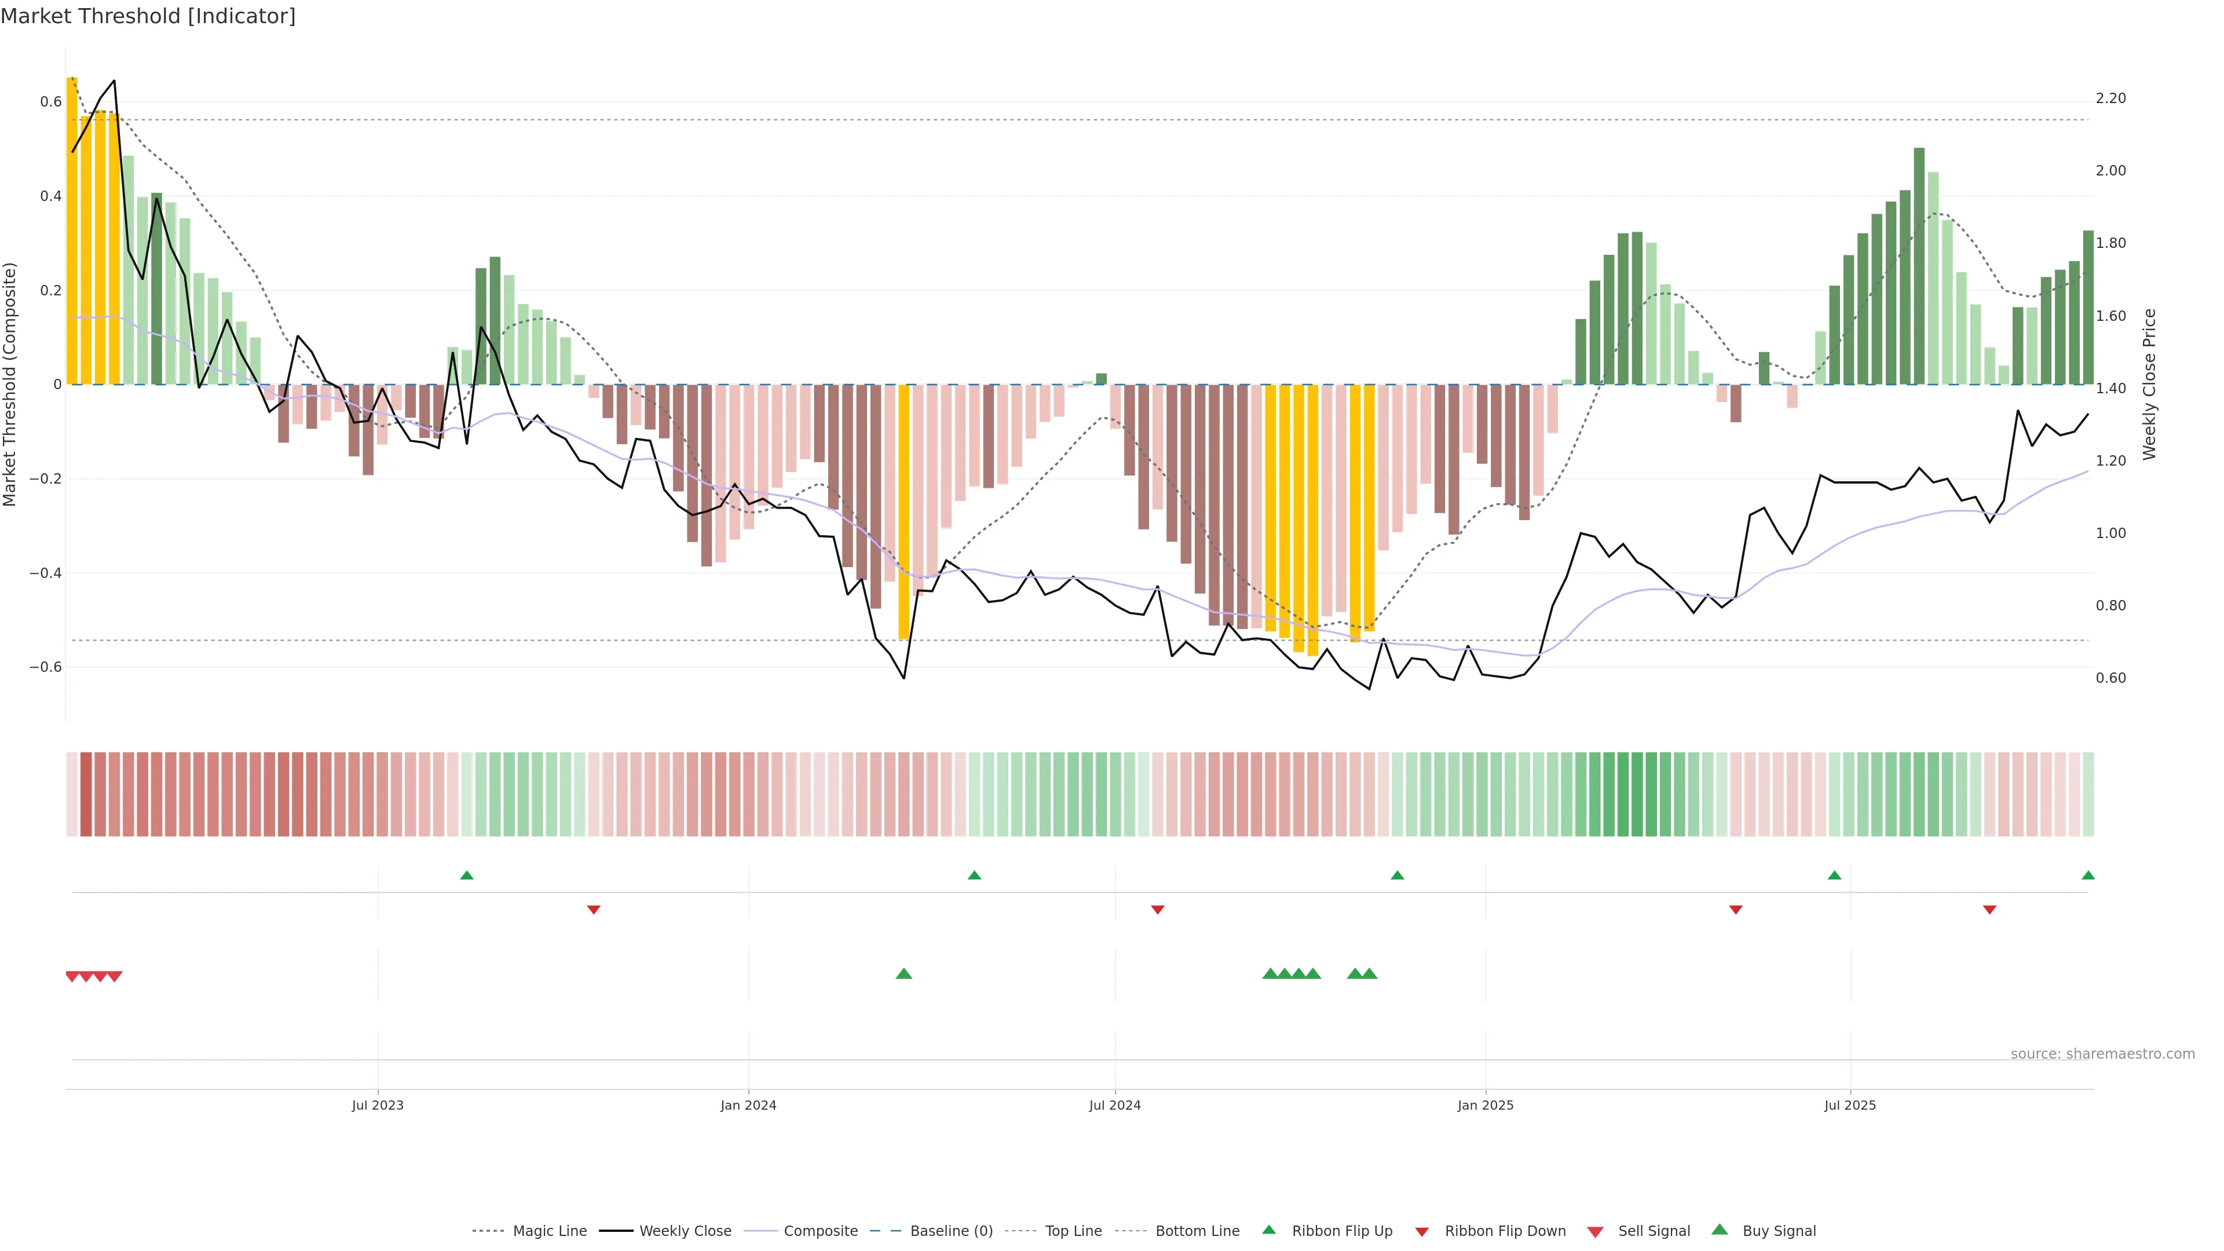Click the Market Threshold [Indicator] title

(148, 16)
